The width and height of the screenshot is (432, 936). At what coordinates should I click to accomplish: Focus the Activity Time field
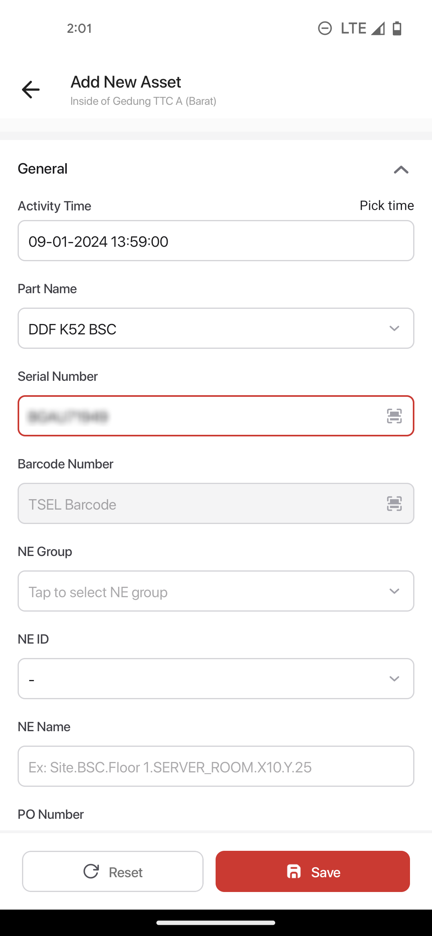(216, 241)
